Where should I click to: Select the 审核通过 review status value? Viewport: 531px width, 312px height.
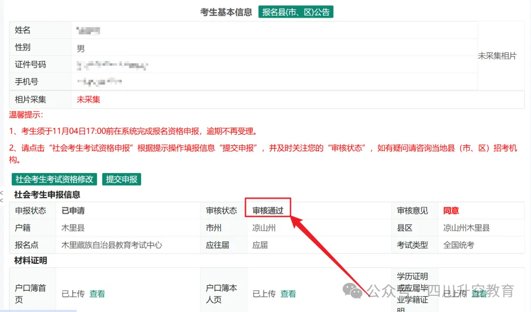coord(268,210)
